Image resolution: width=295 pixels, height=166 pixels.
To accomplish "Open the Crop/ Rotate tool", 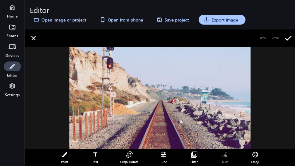I will (x=129, y=157).
